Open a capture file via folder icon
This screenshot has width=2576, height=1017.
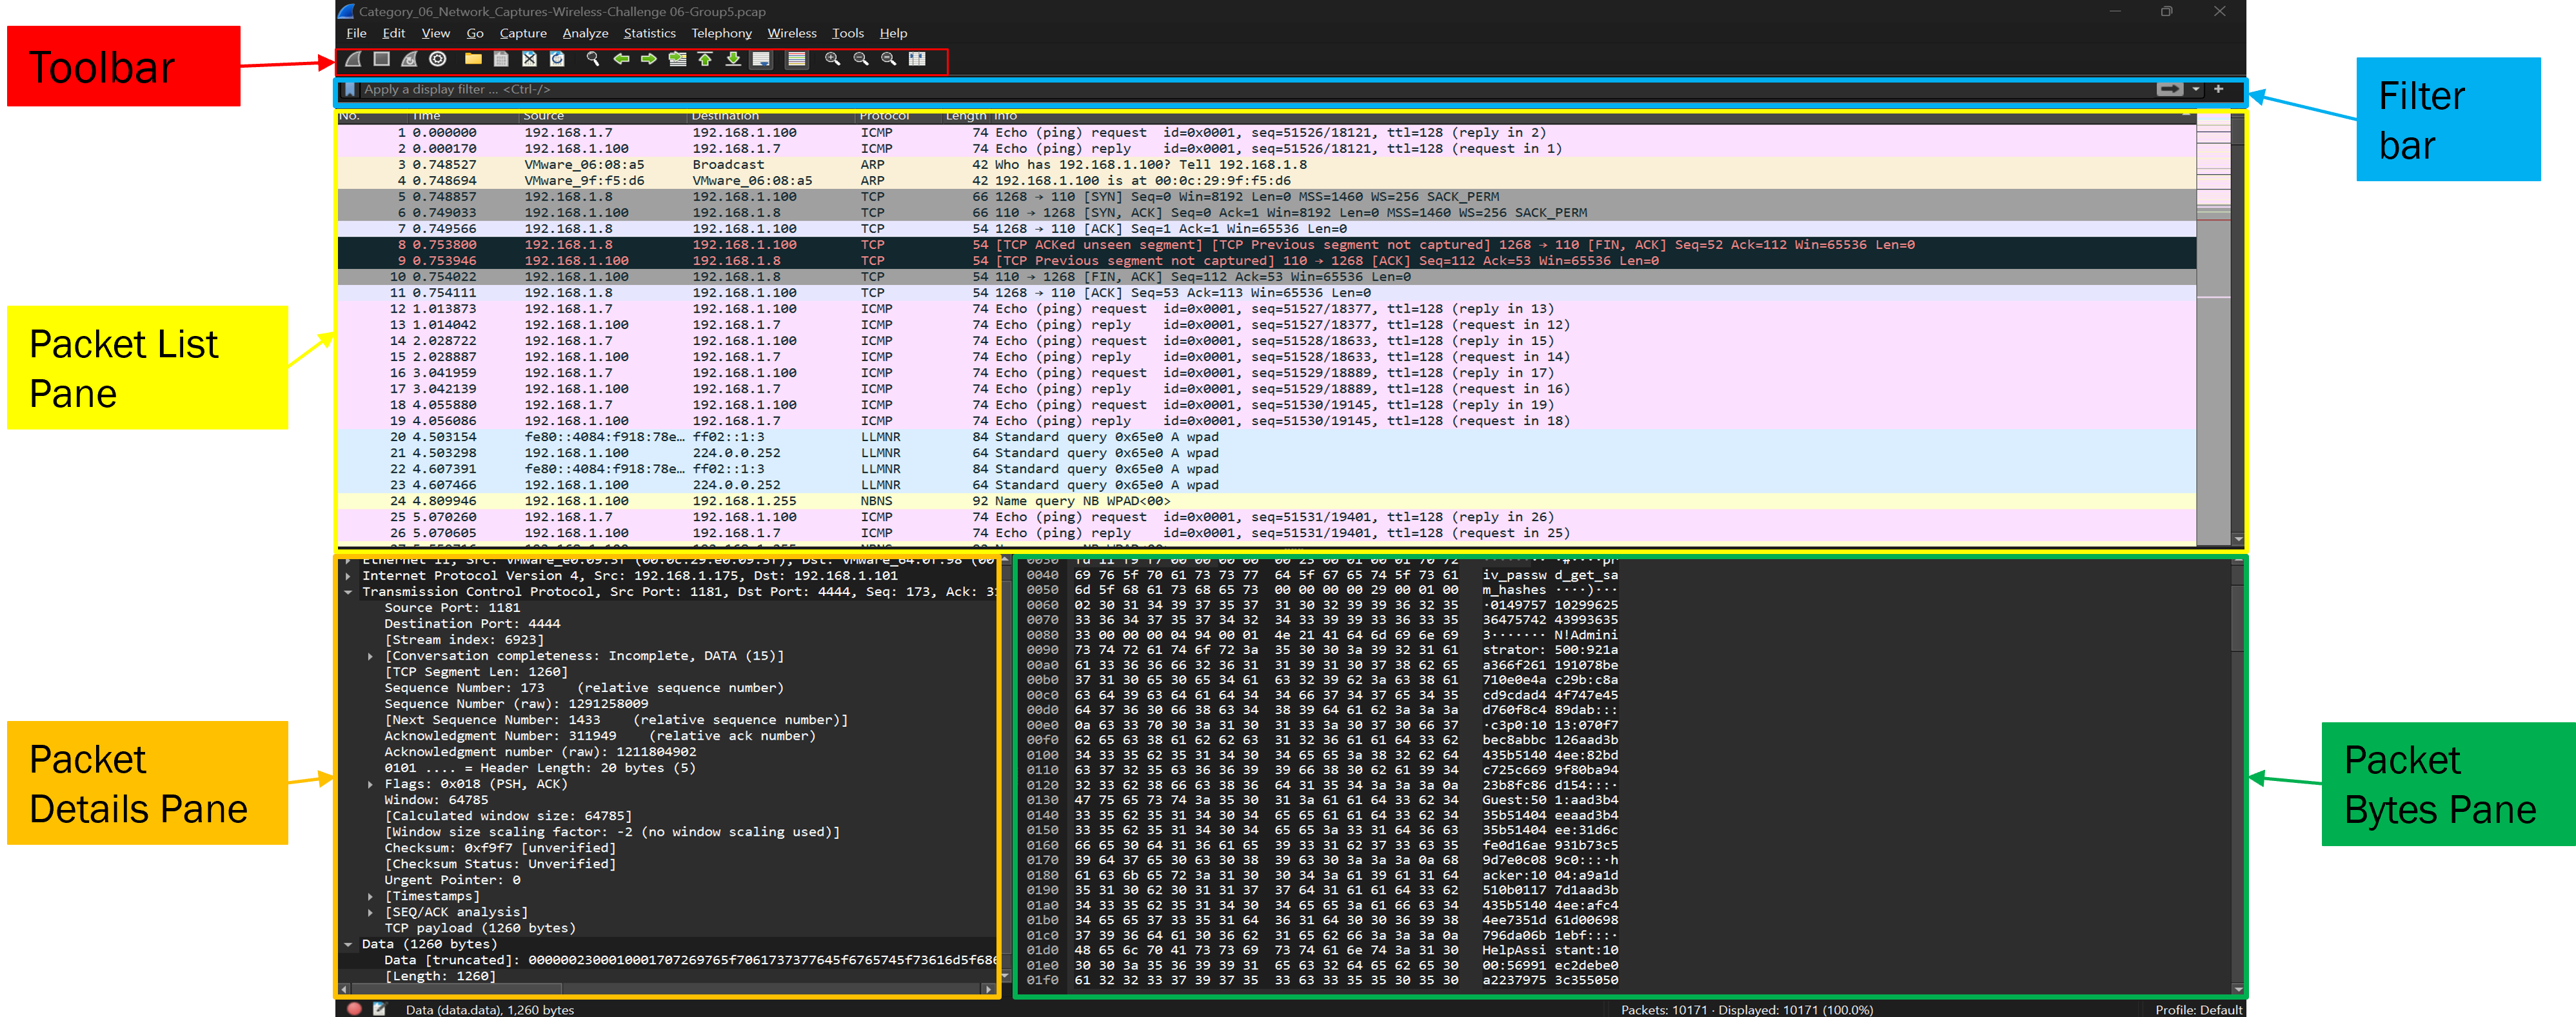(473, 60)
